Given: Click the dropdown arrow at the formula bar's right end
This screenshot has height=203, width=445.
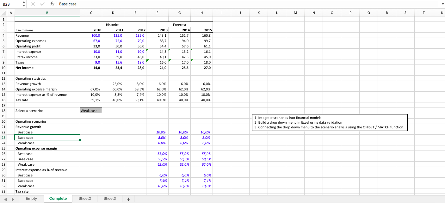Looking at the screenshot, I should tap(442, 4).
